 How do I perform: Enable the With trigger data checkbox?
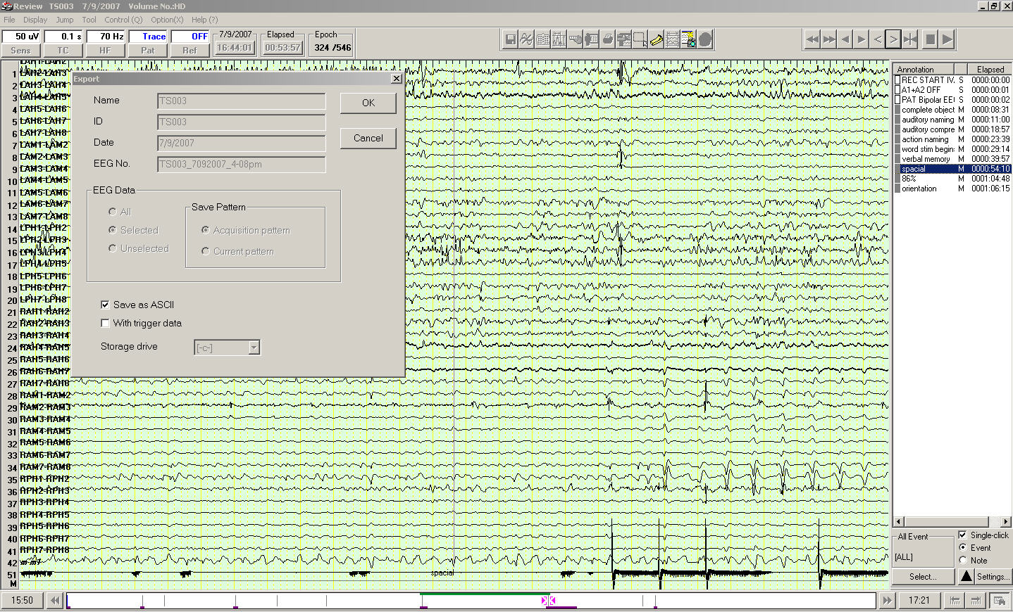tap(105, 323)
